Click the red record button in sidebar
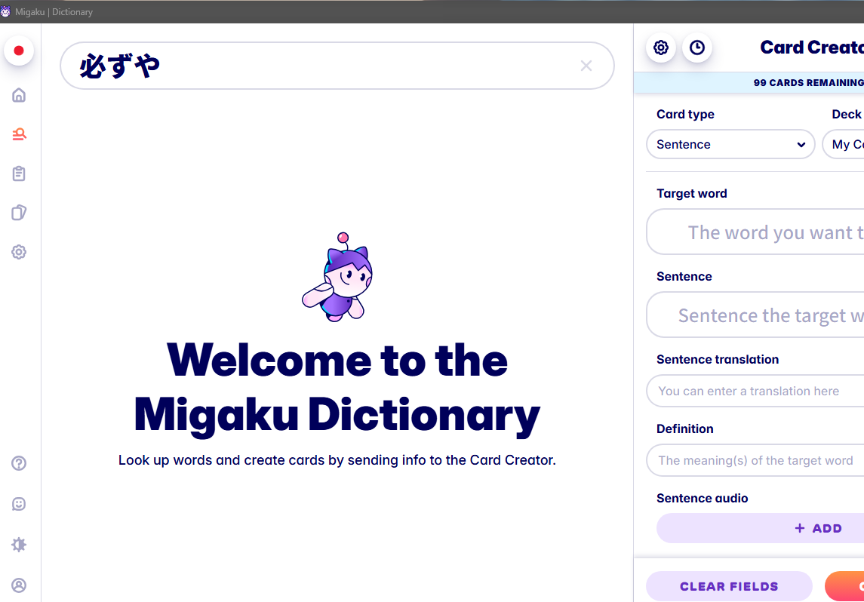This screenshot has width=864, height=602. click(19, 51)
